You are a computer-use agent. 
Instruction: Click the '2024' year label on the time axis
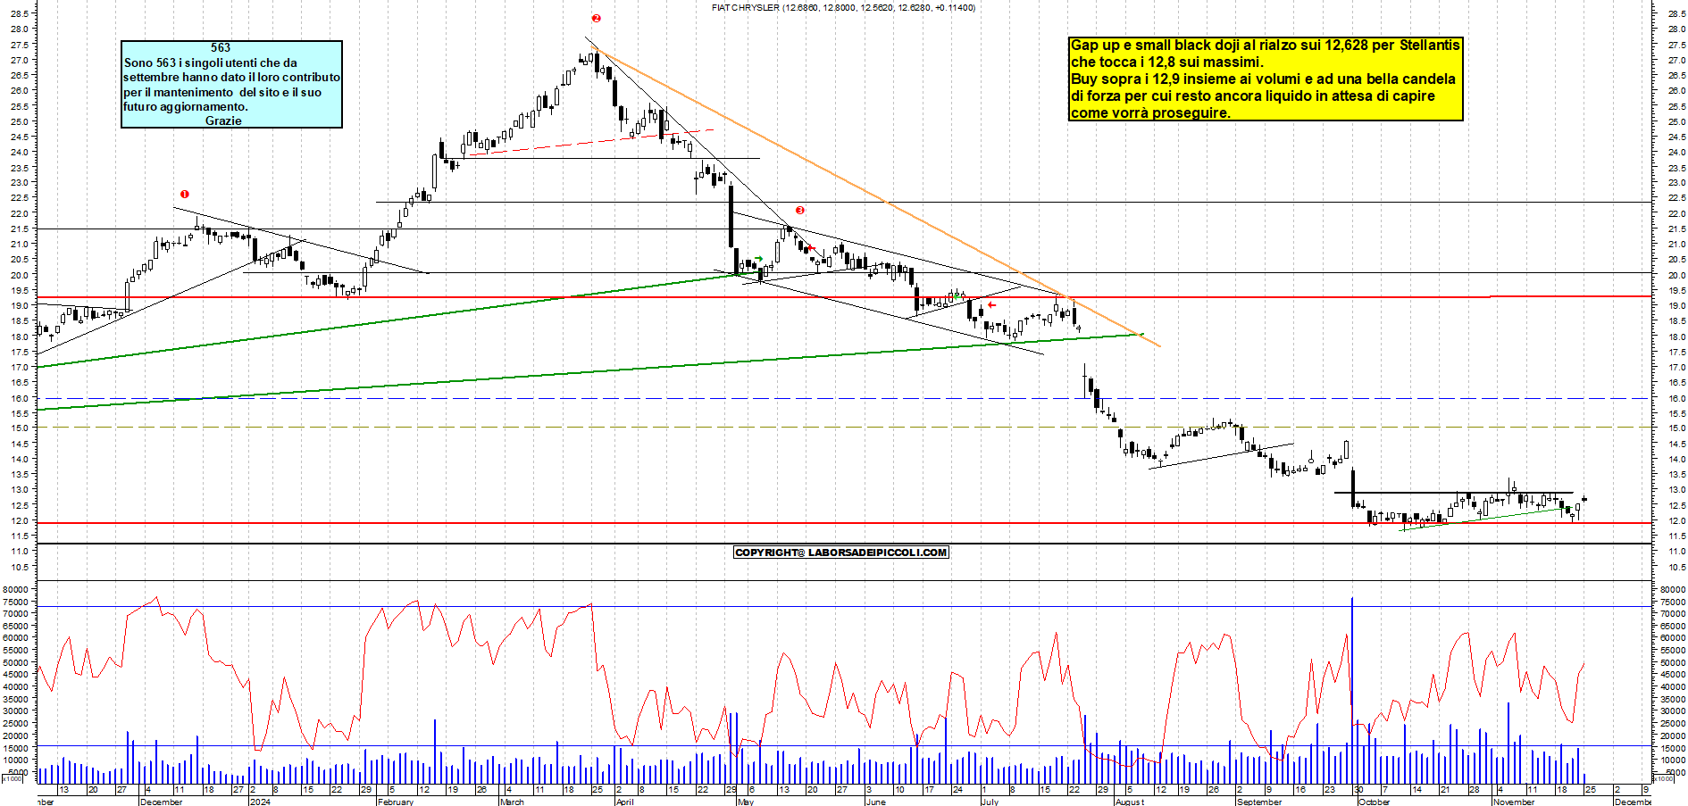coord(260,802)
